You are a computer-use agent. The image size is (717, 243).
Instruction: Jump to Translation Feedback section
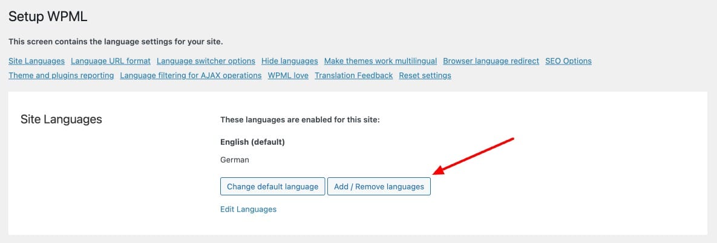click(x=353, y=76)
